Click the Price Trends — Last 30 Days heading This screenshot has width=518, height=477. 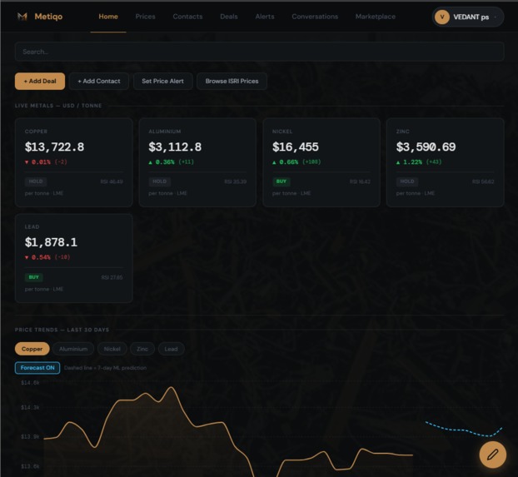[x=62, y=330]
